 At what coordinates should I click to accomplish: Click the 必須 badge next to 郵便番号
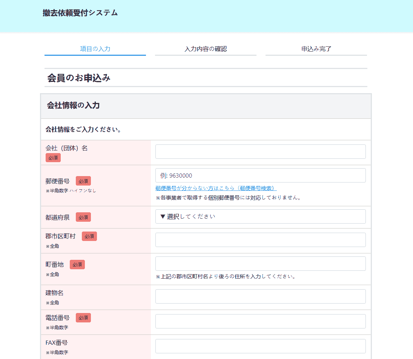(83, 181)
